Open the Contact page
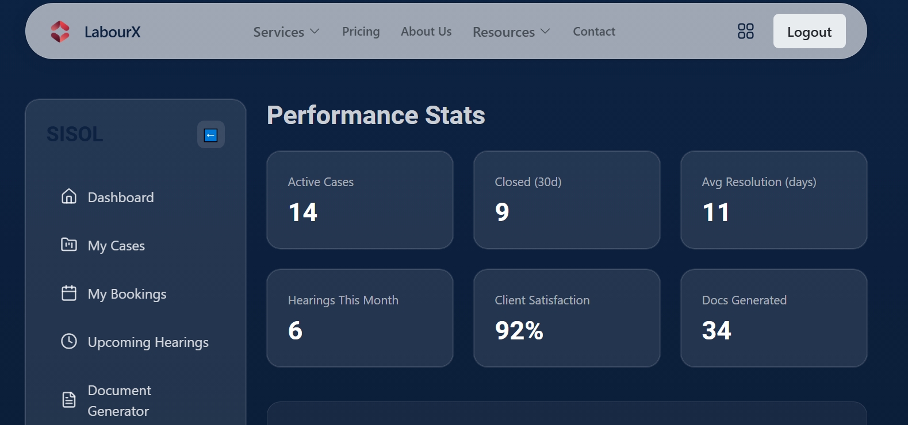The width and height of the screenshot is (908, 425). (x=594, y=32)
